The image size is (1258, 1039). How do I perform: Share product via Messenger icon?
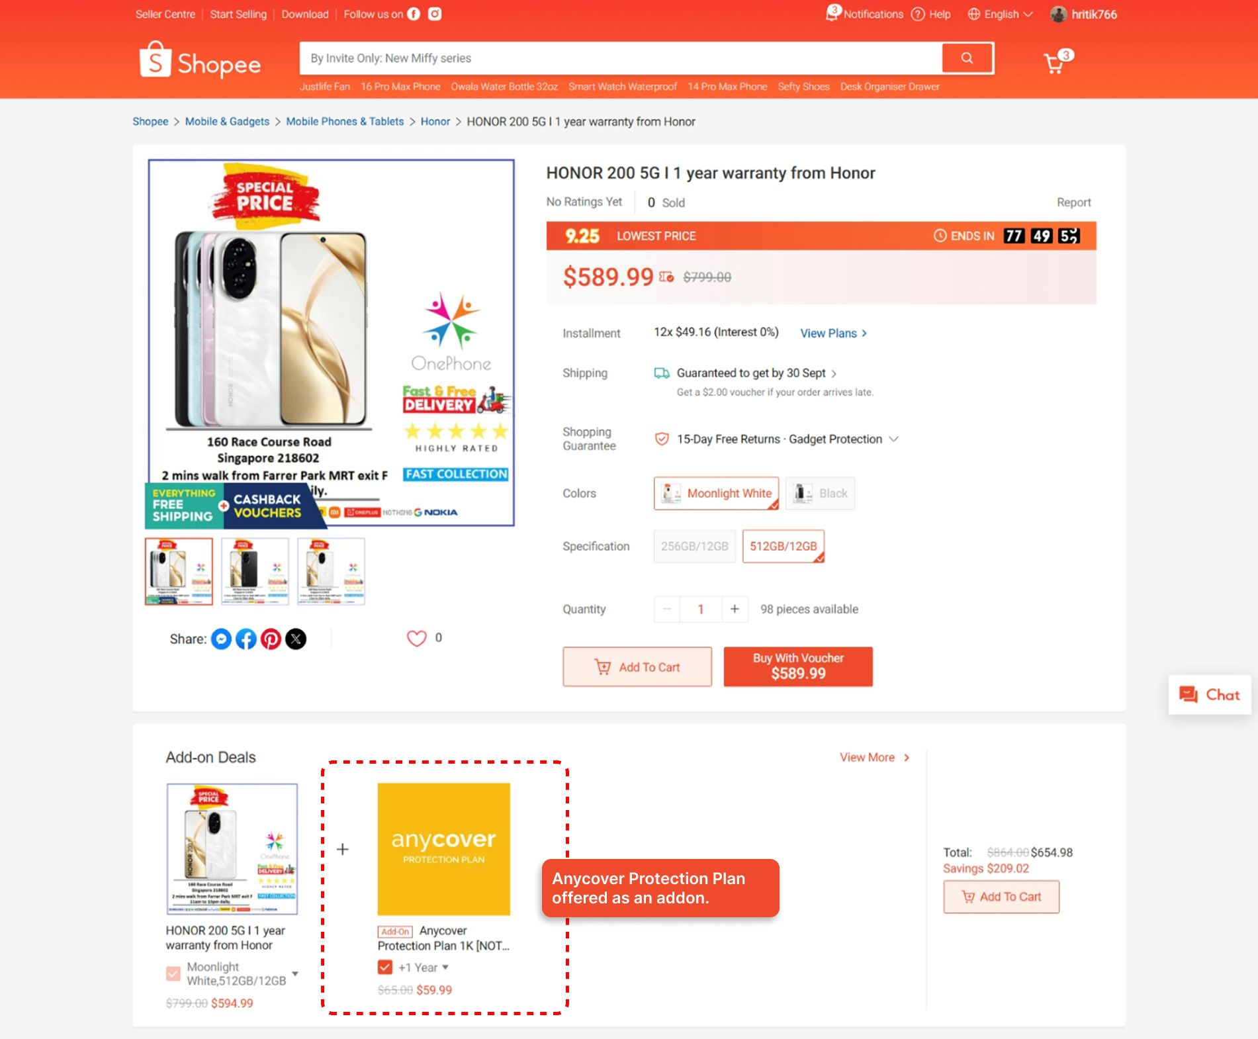[222, 639]
